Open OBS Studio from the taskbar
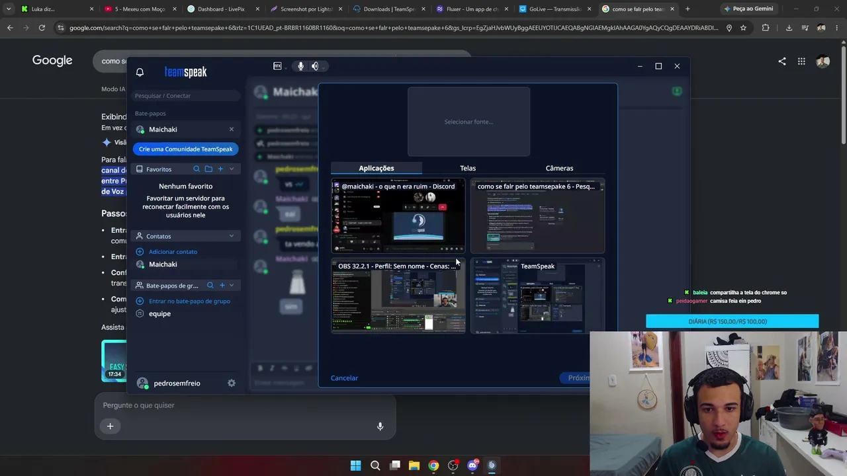 point(453,465)
